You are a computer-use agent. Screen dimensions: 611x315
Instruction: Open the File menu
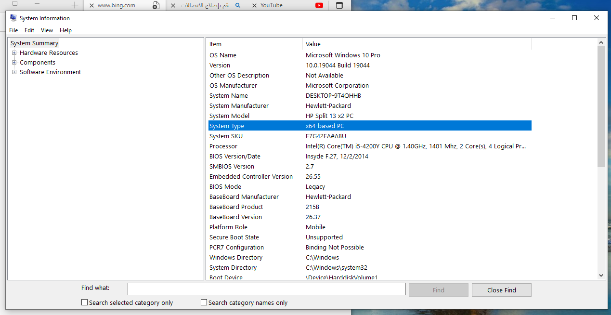(x=13, y=30)
